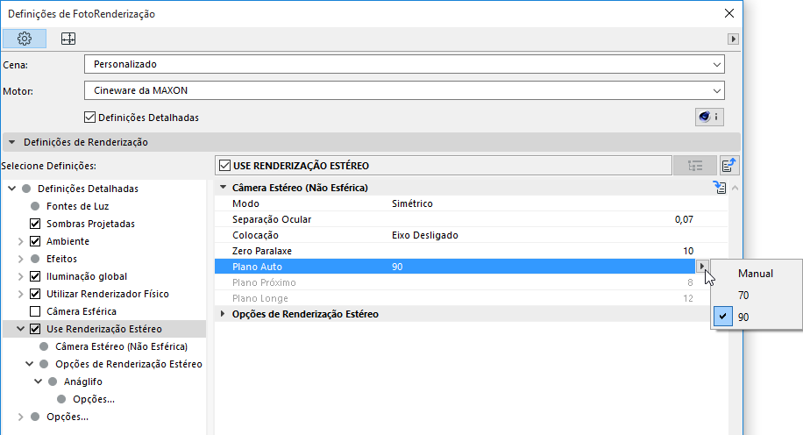
Task: Expand the Iluminação global node
Action: pos(20,276)
